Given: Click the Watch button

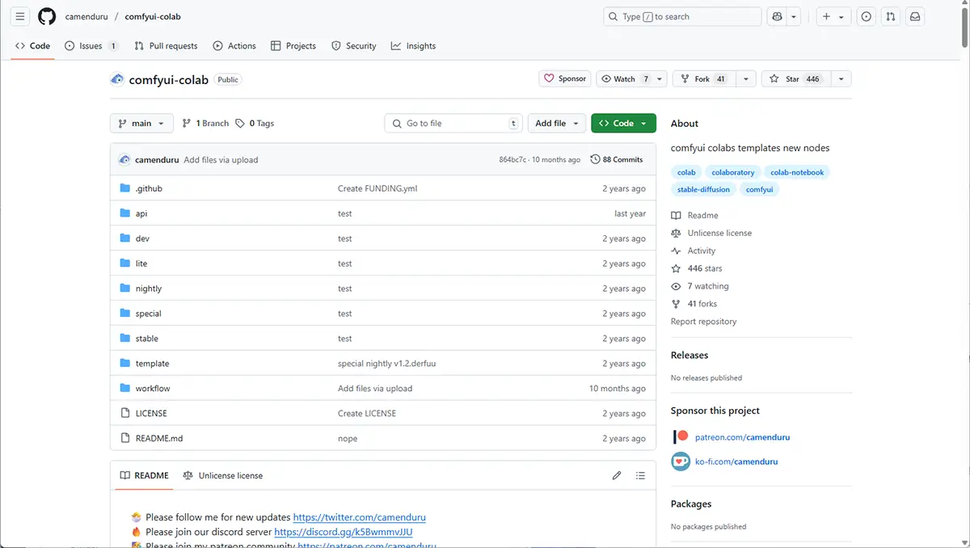Looking at the screenshot, I should coord(624,79).
